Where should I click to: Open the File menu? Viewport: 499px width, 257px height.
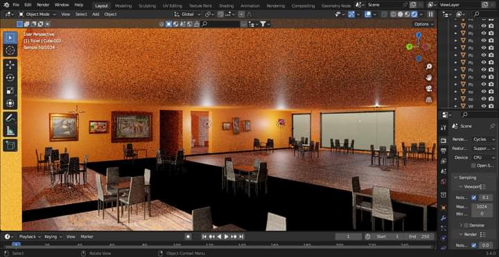(16, 5)
